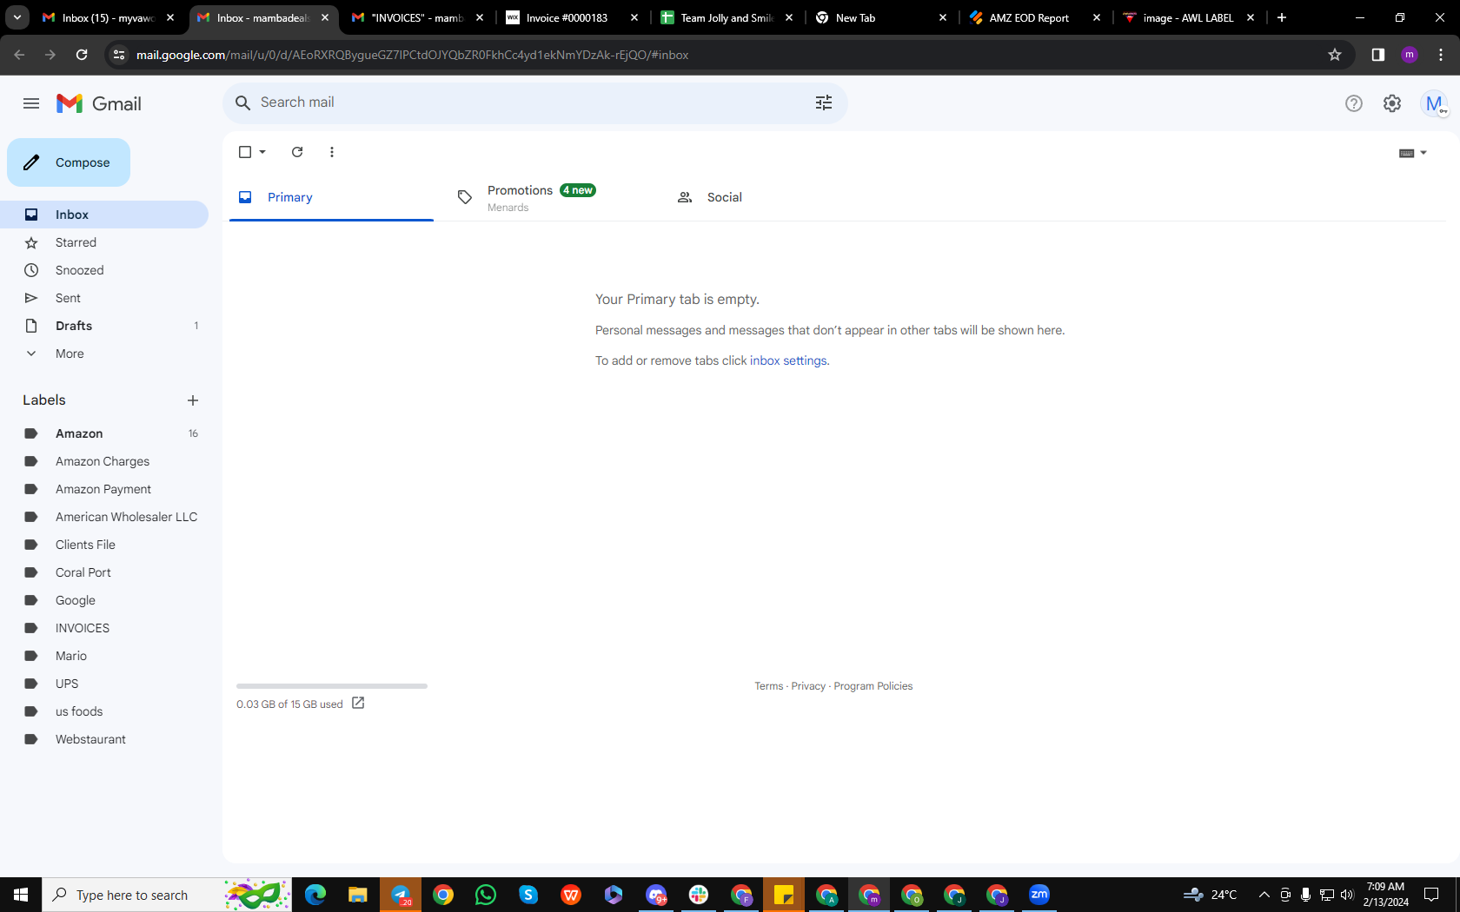Open the Starred folder

point(104,242)
